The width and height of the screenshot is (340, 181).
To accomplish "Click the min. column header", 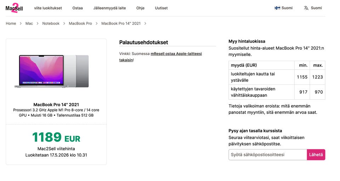I will point(302,65).
